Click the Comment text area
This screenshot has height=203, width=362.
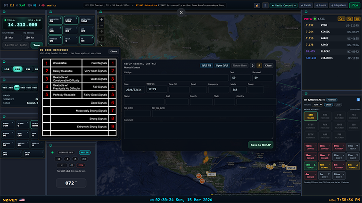(x=198, y=130)
